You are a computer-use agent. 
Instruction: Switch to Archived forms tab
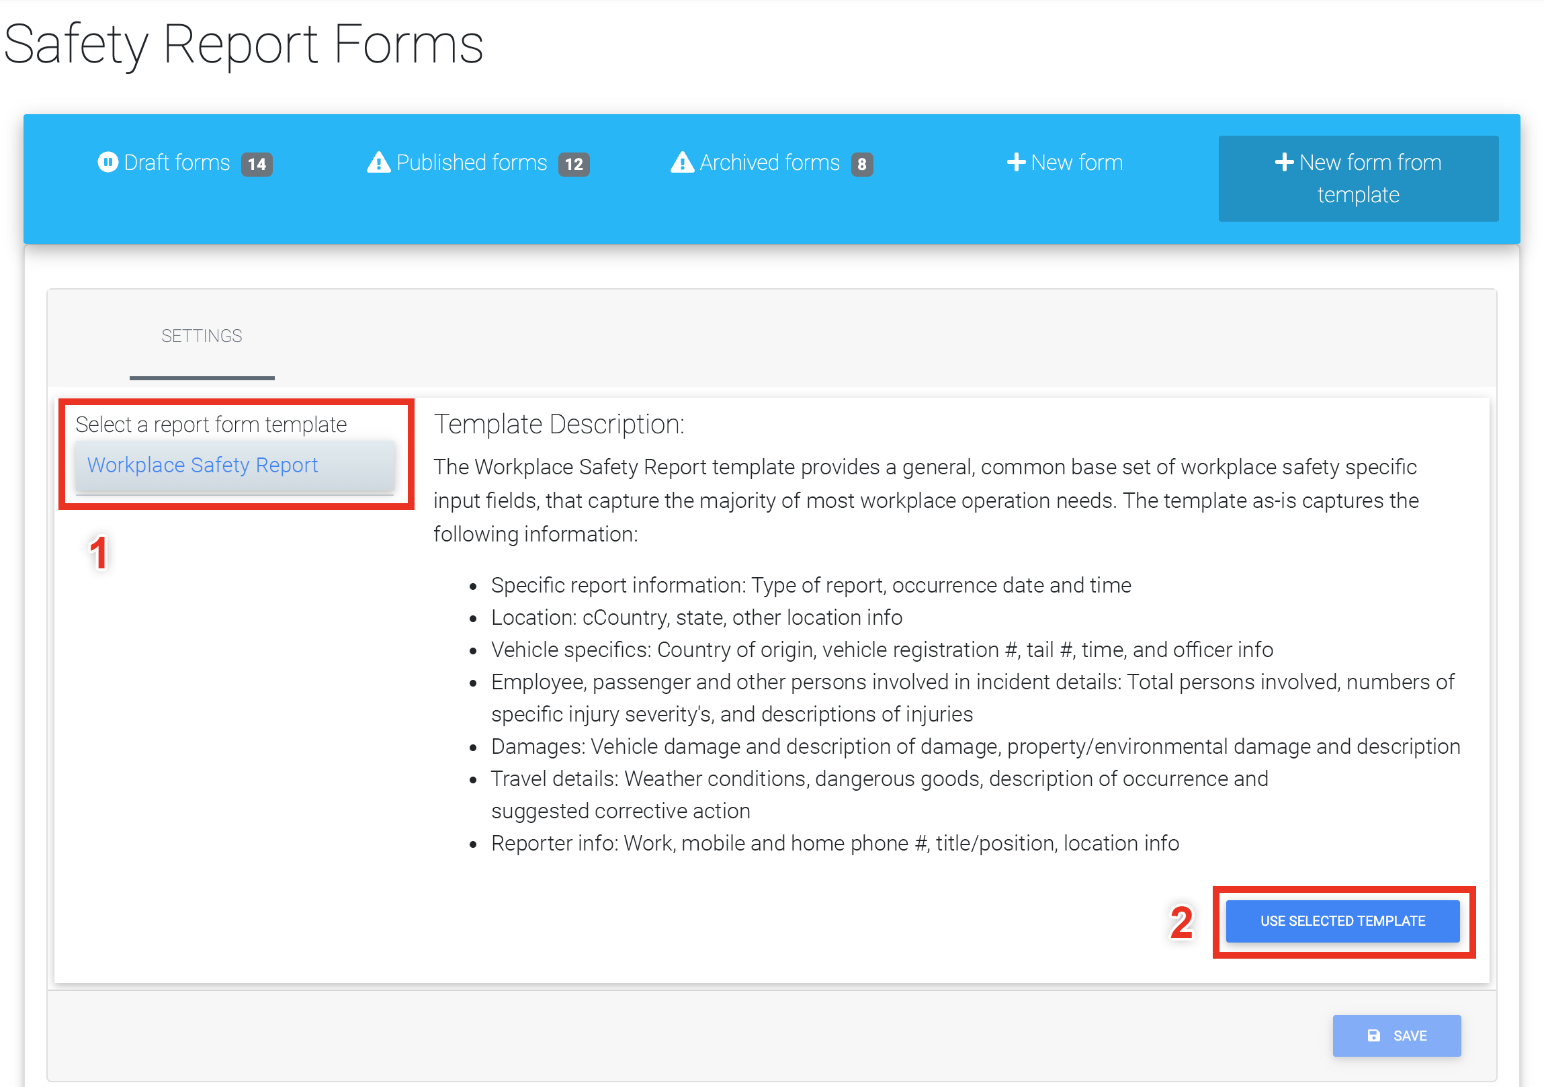769,163
